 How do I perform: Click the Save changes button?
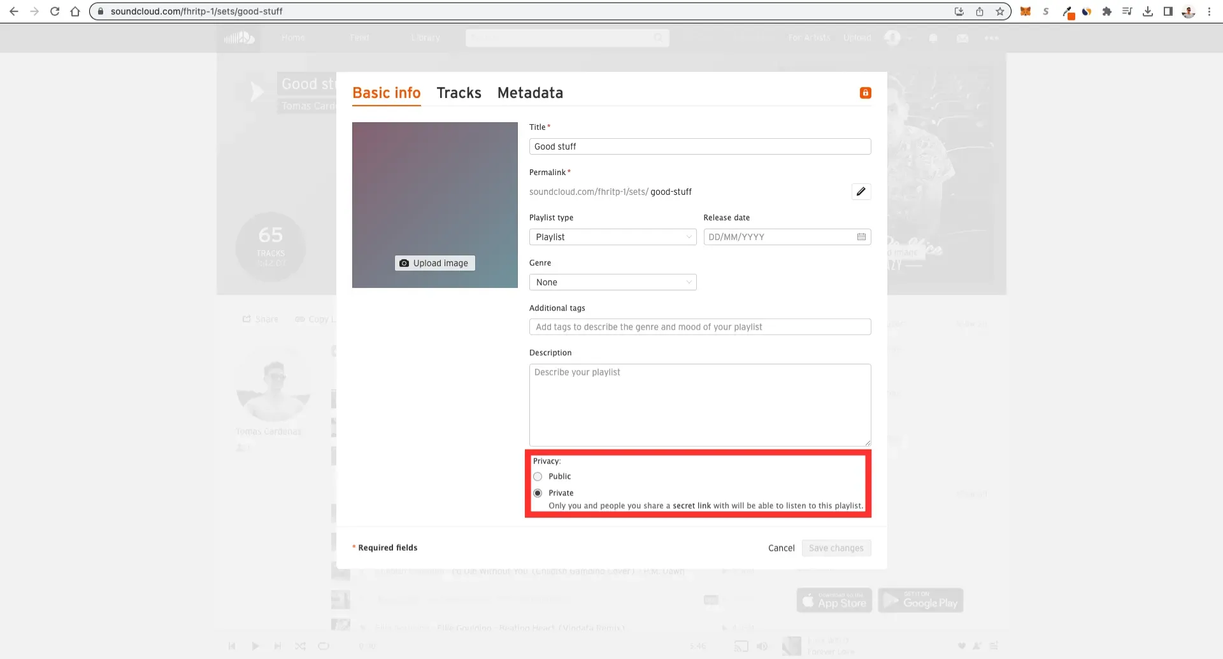pos(836,548)
